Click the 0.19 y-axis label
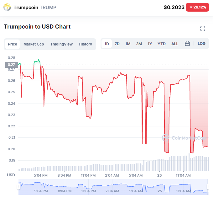213x197 pixels. coord(12,160)
